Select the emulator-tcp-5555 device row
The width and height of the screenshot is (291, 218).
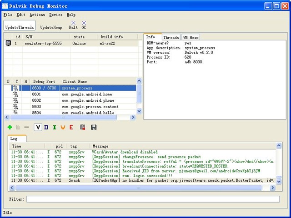point(71,43)
